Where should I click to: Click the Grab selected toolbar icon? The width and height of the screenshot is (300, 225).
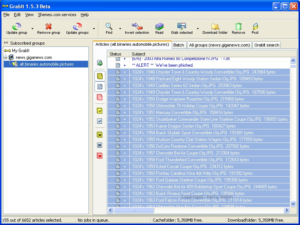(181, 26)
